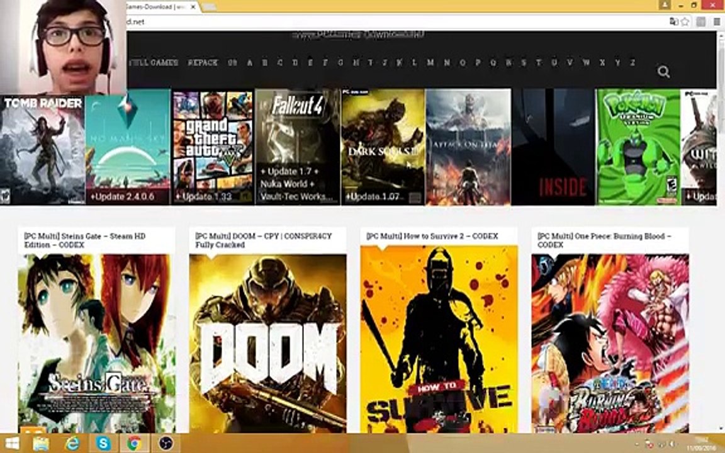Open the translate page icon in the address bar
Image resolution: width=725 pixels, height=453 pixels.
pos(673,22)
